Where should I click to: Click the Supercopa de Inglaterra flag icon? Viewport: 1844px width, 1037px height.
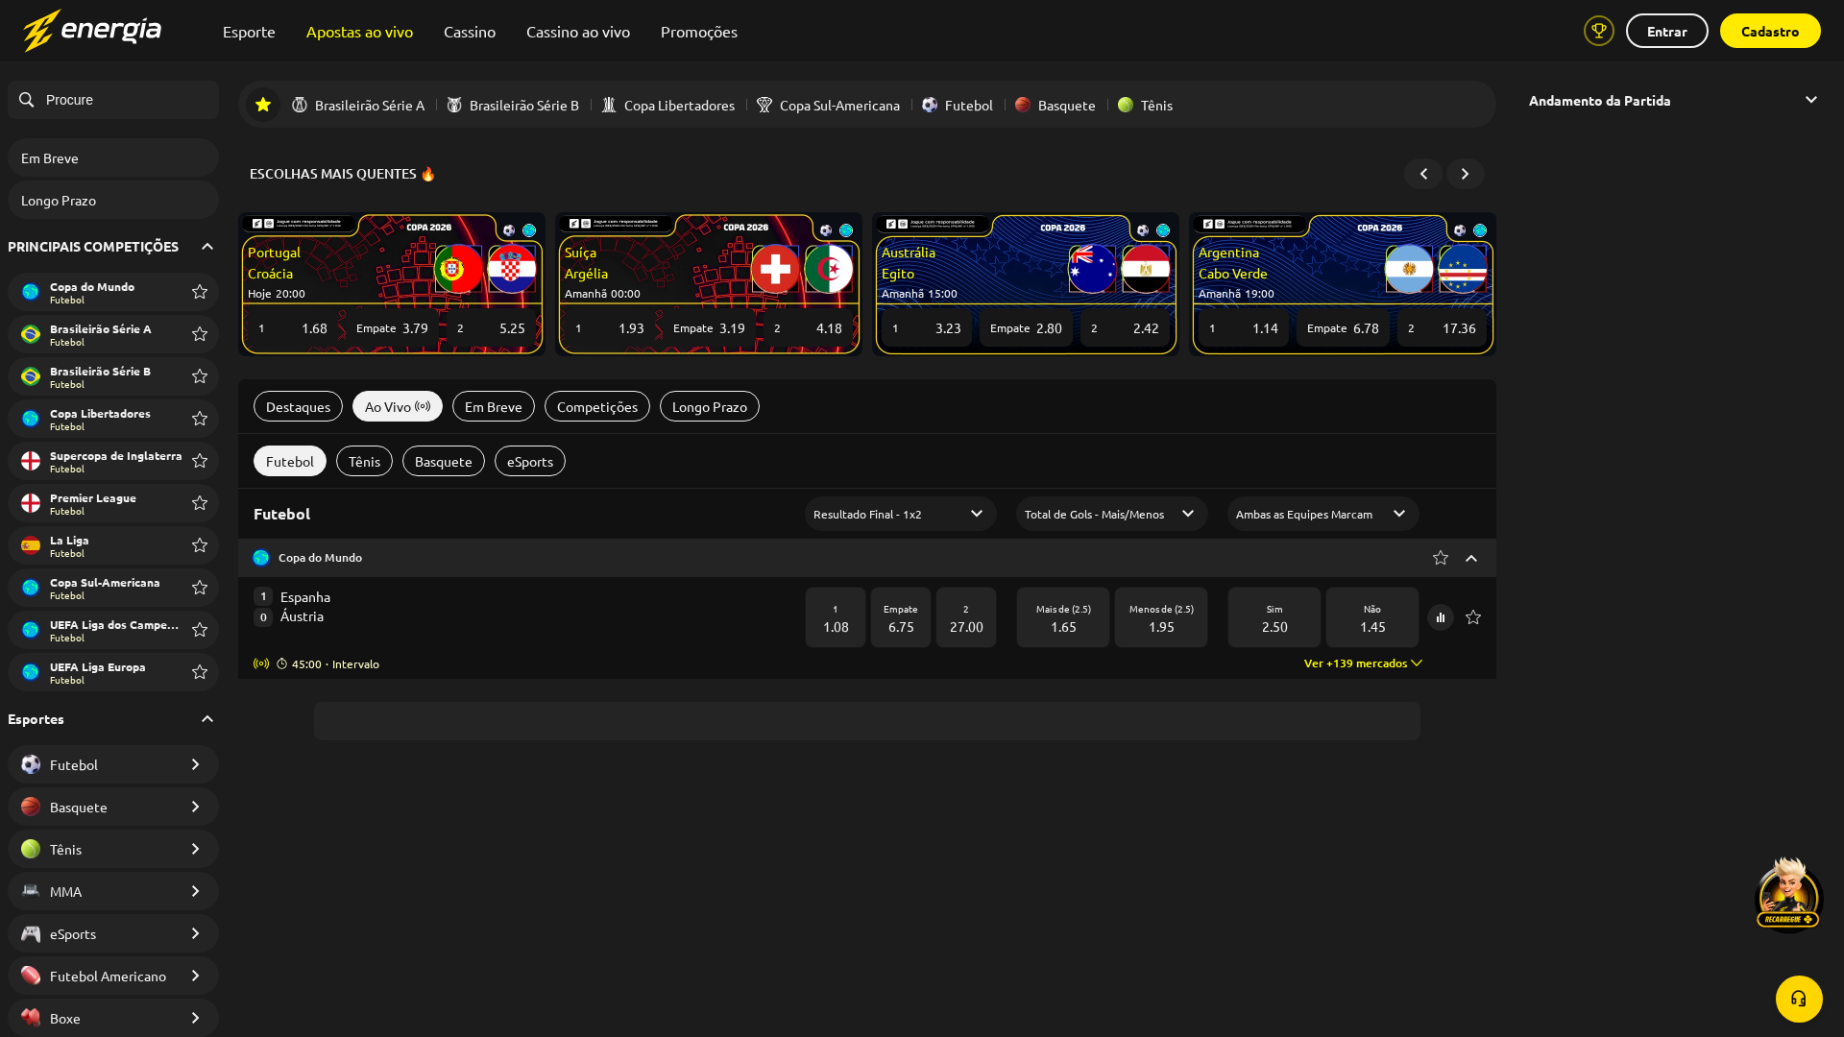tap(31, 461)
